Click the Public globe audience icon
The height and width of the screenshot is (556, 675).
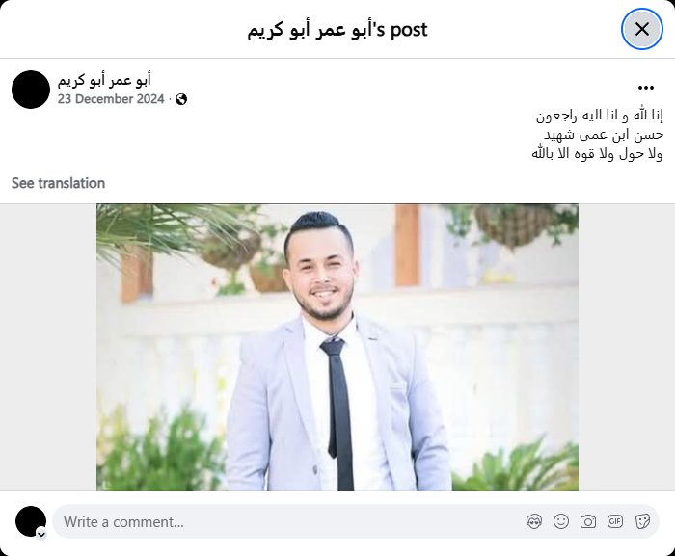181,99
